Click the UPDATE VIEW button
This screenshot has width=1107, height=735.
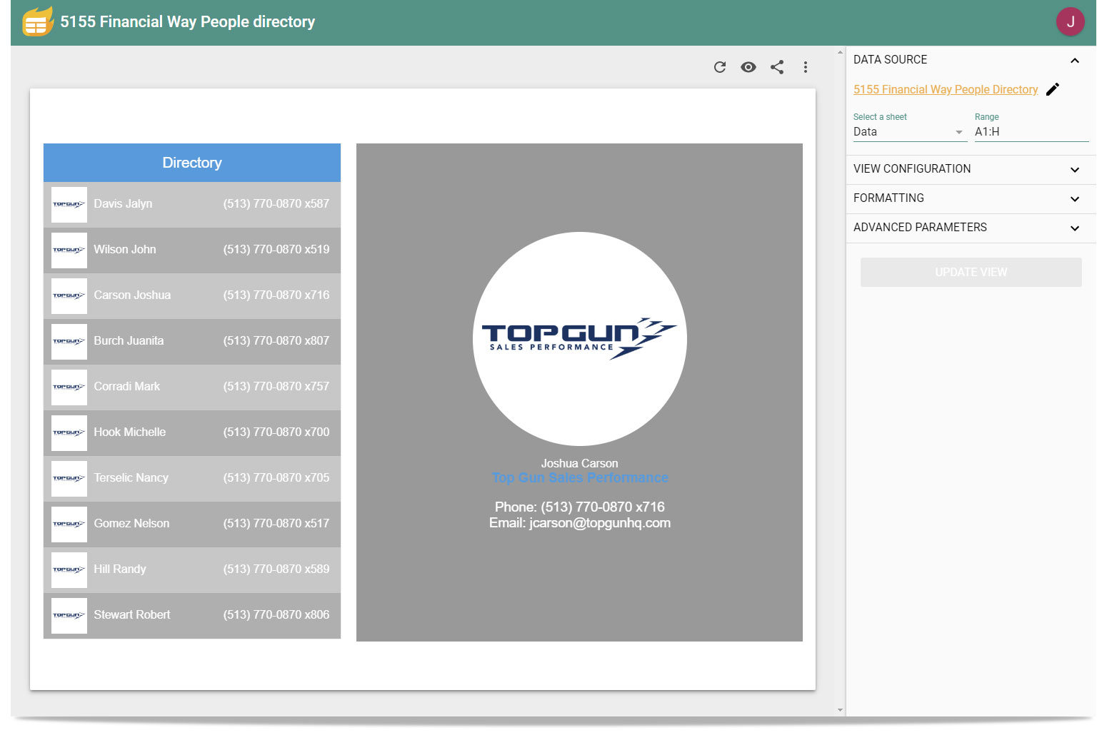(x=971, y=272)
